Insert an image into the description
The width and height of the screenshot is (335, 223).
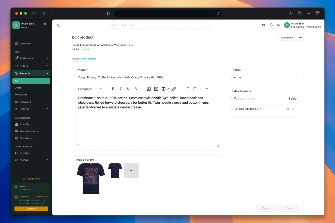(149, 89)
